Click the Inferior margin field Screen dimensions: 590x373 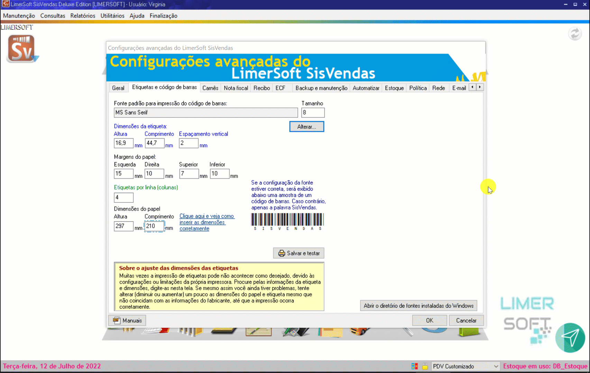tap(220, 174)
